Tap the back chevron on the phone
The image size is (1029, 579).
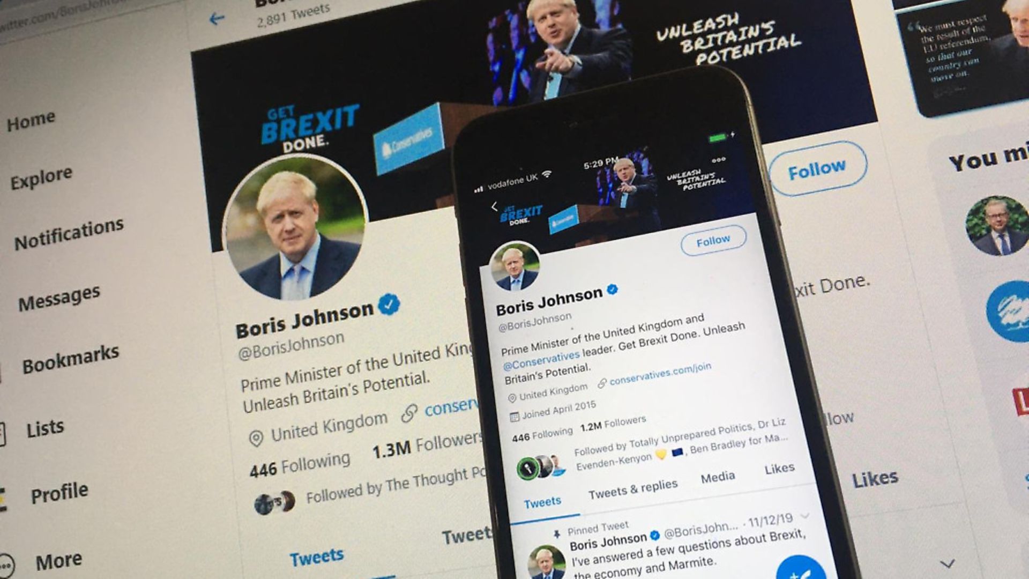click(494, 206)
